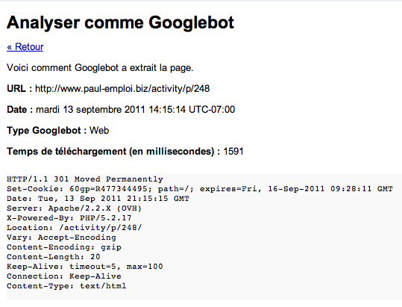The image size is (402, 307).
Task: Click the Set-Cookie header line
Action: click(x=200, y=189)
